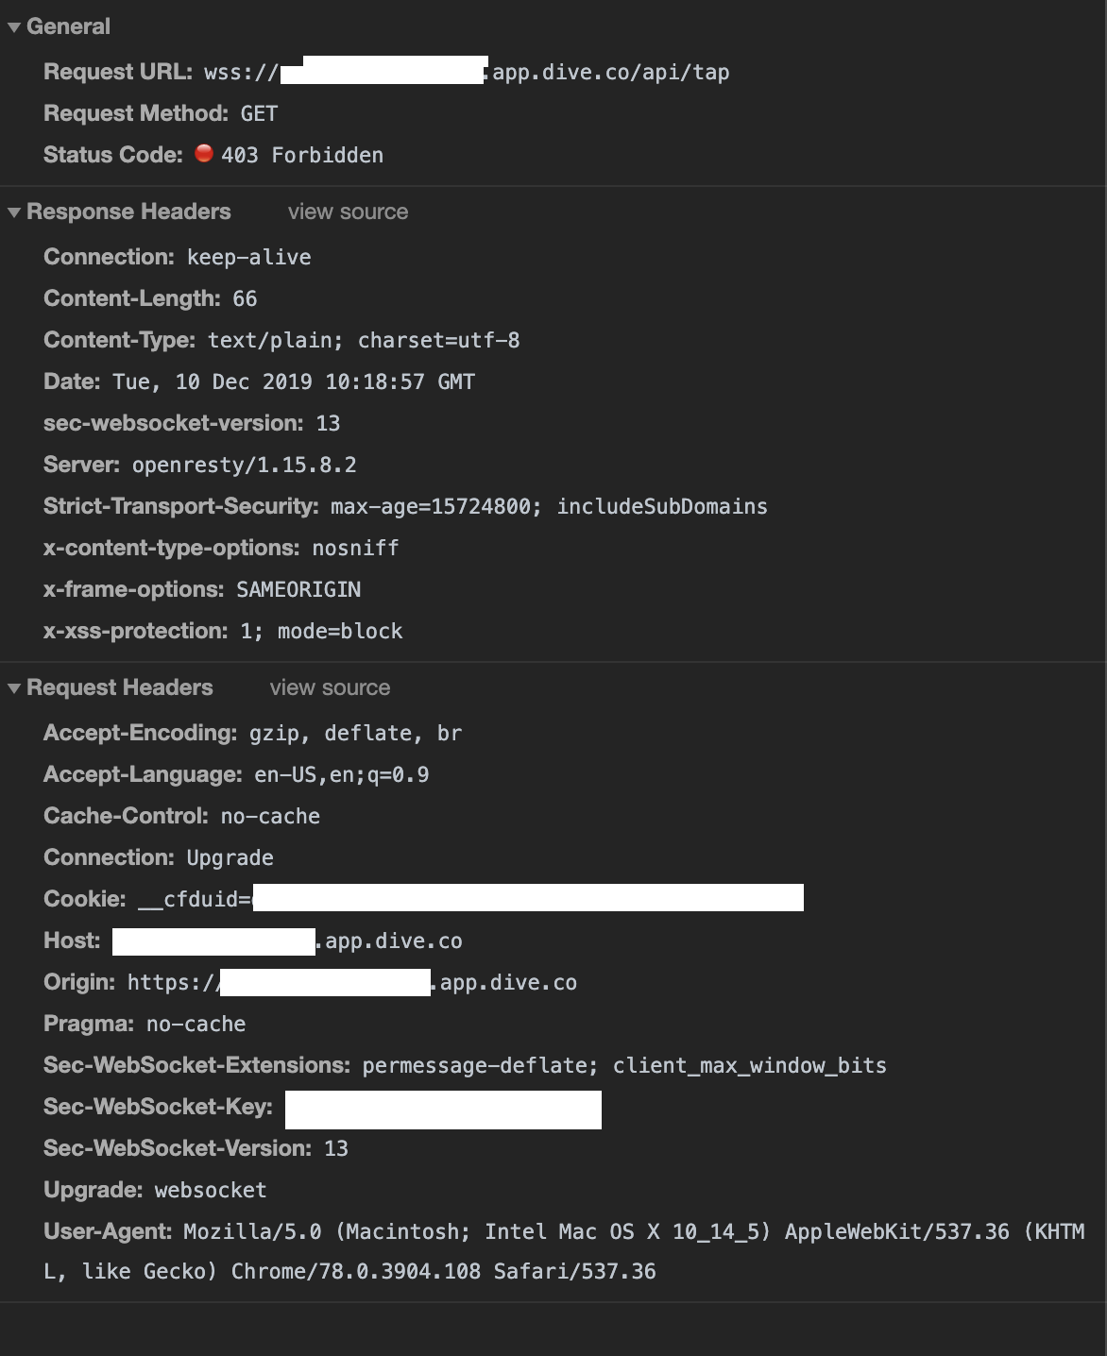Image resolution: width=1107 pixels, height=1356 pixels.
Task: Click the General section heading
Action: tap(68, 26)
